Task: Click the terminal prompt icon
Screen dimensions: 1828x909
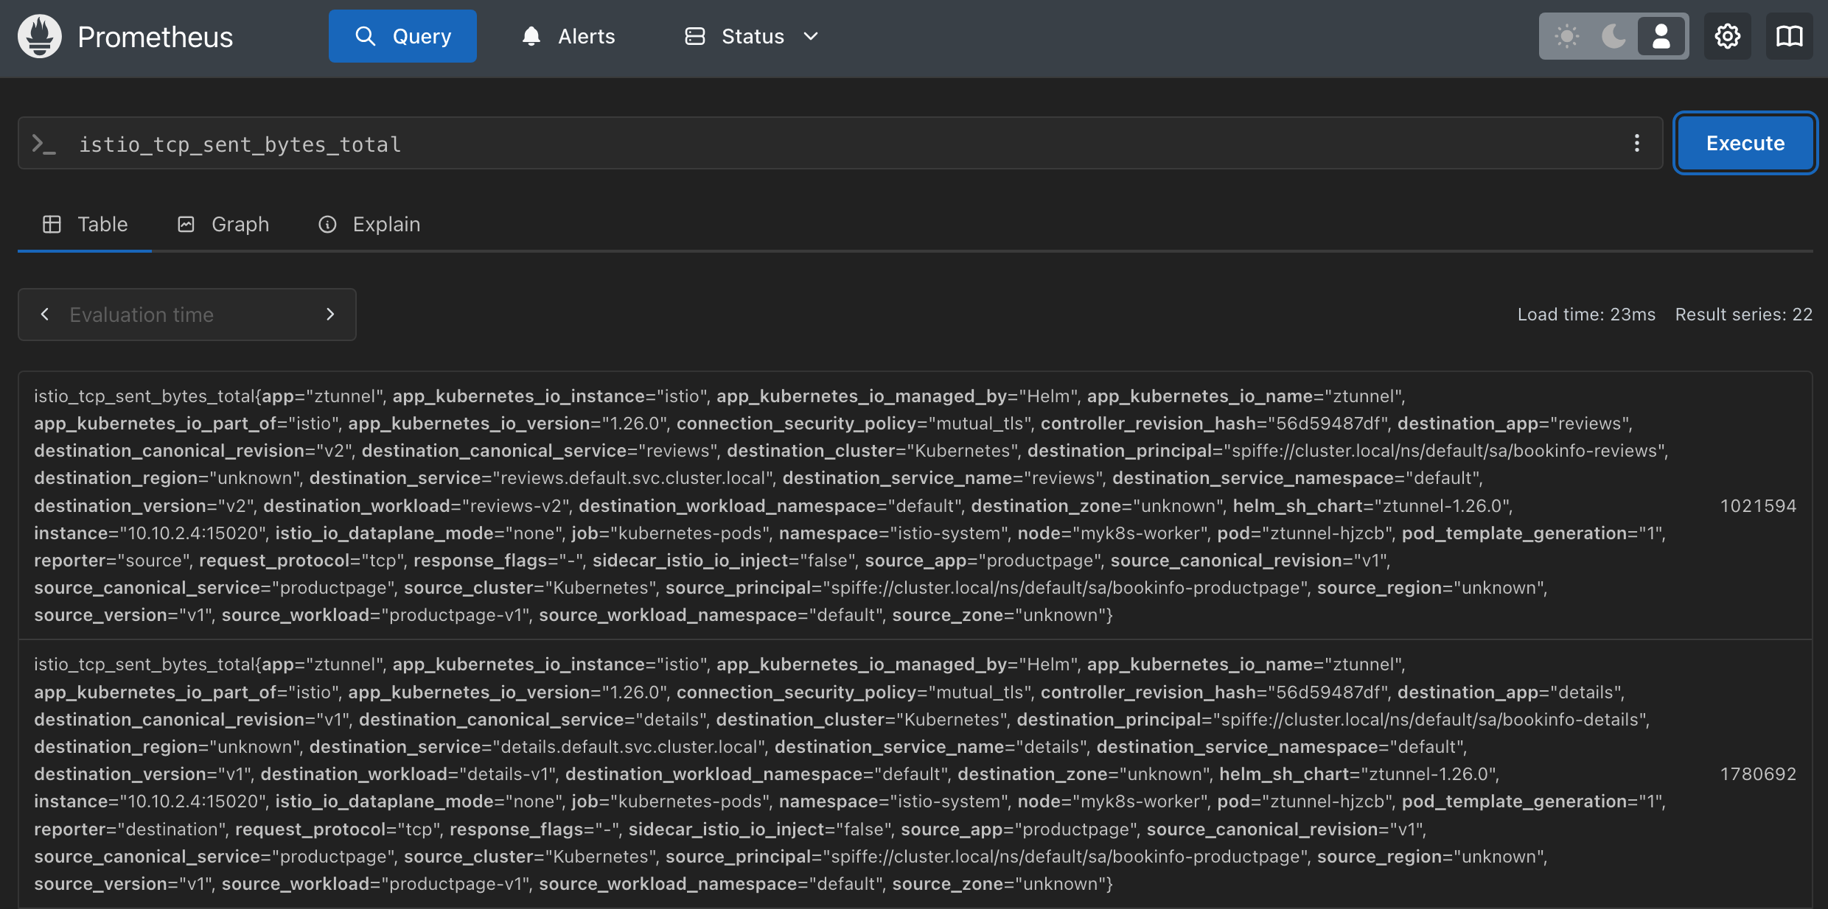Action: click(x=44, y=144)
